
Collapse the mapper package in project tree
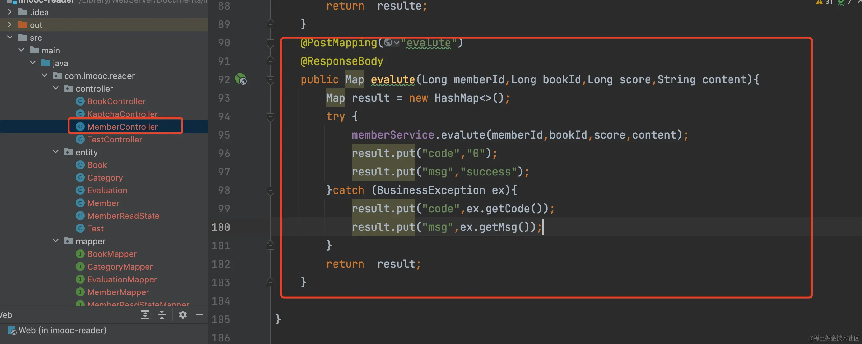(x=56, y=241)
